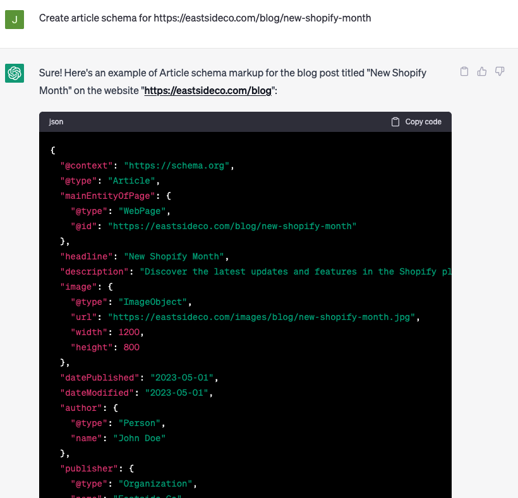Image resolution: width=518 pixels, height=498 pixels.
Task: Give the response a thumbs up
Action: coord(482,71)
